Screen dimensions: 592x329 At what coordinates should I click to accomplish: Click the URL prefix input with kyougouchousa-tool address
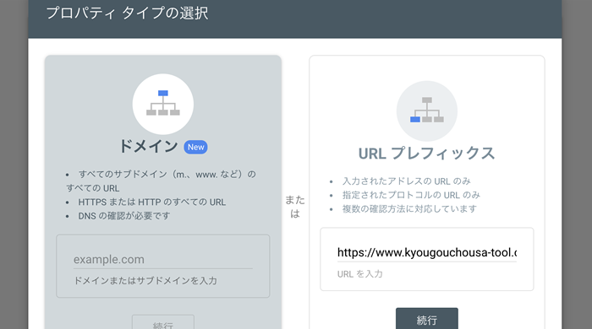click(x=427, y=252)
